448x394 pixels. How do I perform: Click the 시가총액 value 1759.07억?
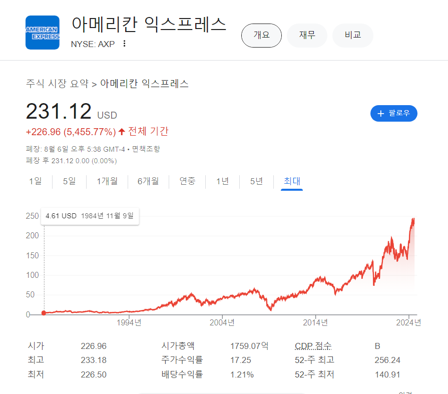(249, 346)
